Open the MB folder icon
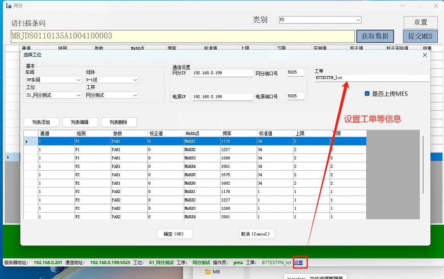The image size is (444, 279). pos(208,272)
